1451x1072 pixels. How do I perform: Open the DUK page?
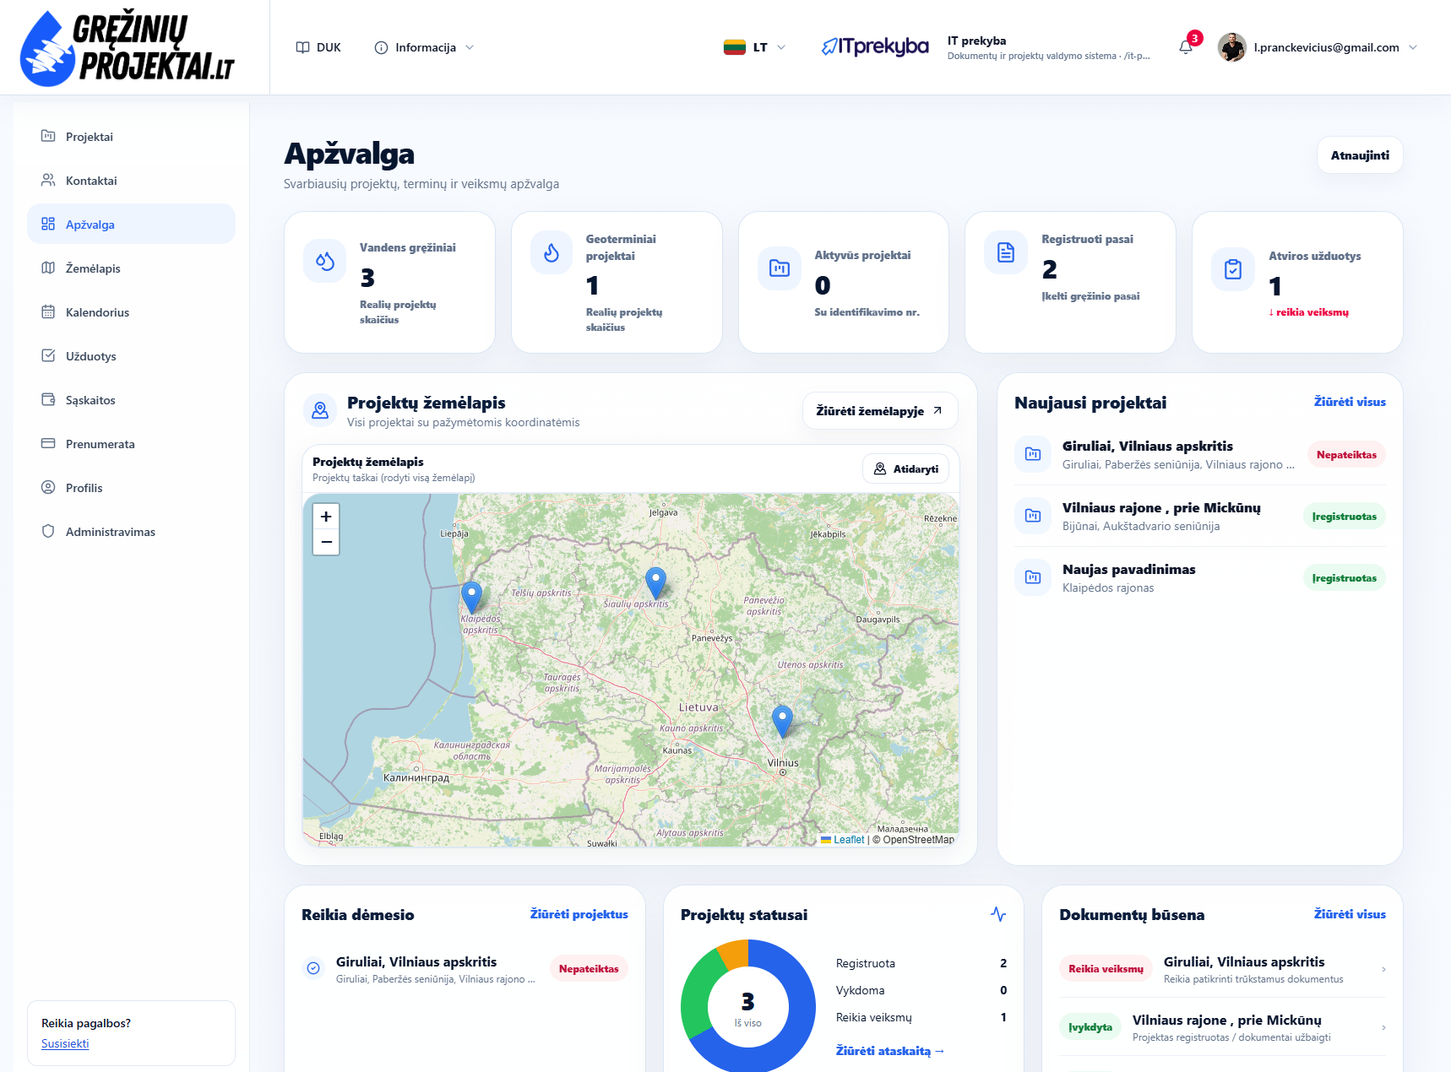point(318,47)
